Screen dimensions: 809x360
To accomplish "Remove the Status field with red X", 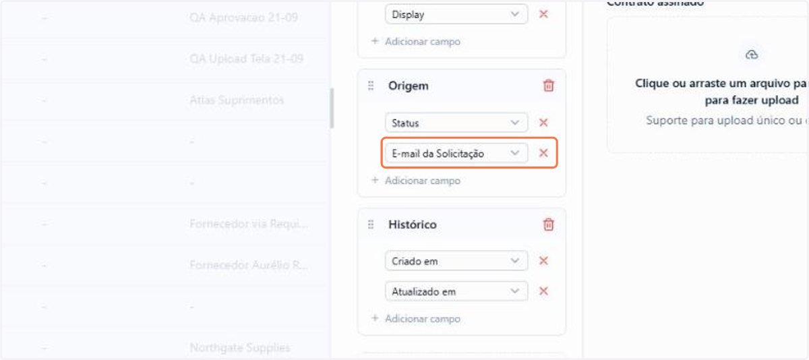I will pos(543,123).
